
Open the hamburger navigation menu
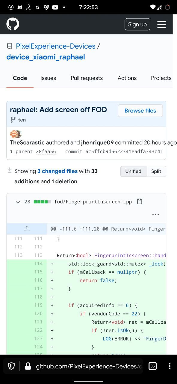161,24
